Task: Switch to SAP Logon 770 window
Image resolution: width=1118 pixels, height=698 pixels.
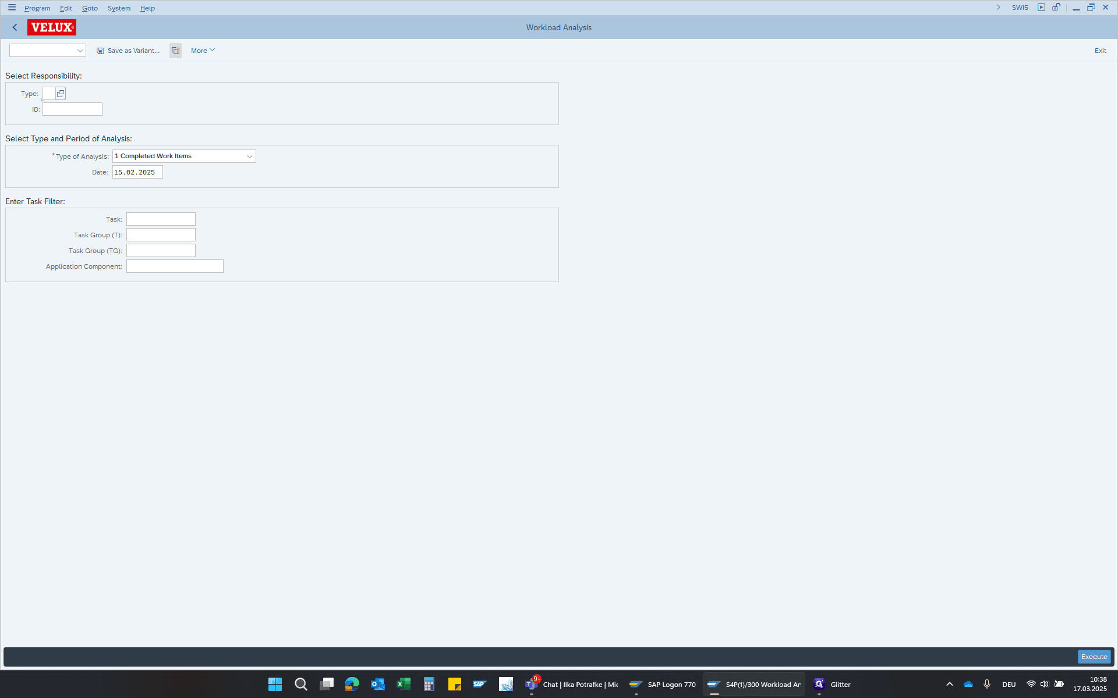Action: click(x=663, y=685)
